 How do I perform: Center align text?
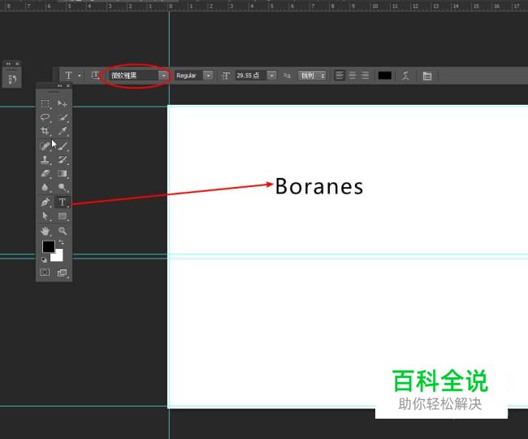click(353, 76)
